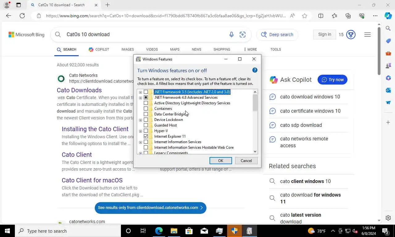The height and width of the screenshot is (237, 395).
Task: Click the Windows Features list scrollbar thumb
Action: coord(255,103)
